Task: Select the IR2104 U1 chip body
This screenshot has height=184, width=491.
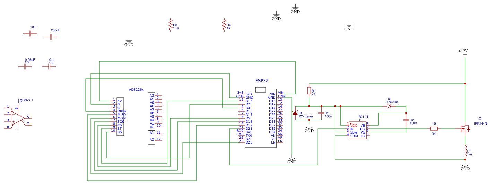Action: (x=357, y=130)
